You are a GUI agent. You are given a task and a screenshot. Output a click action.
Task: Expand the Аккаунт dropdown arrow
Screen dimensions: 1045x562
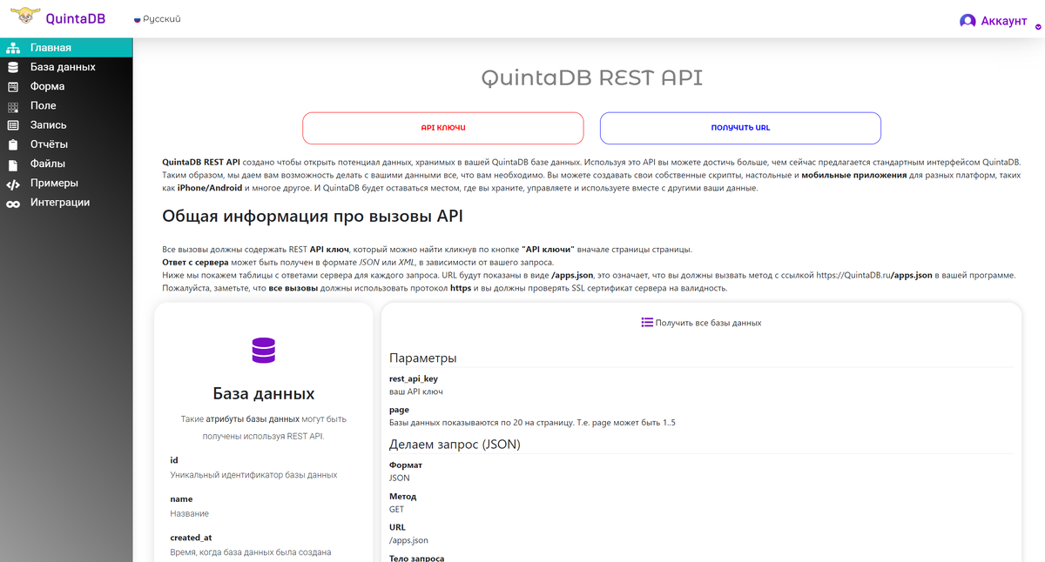(x=1038, y=26)
